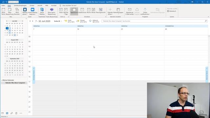Click the Heute weather forecast
Screen dimensions: 210x118
click(x=69, y=21)
